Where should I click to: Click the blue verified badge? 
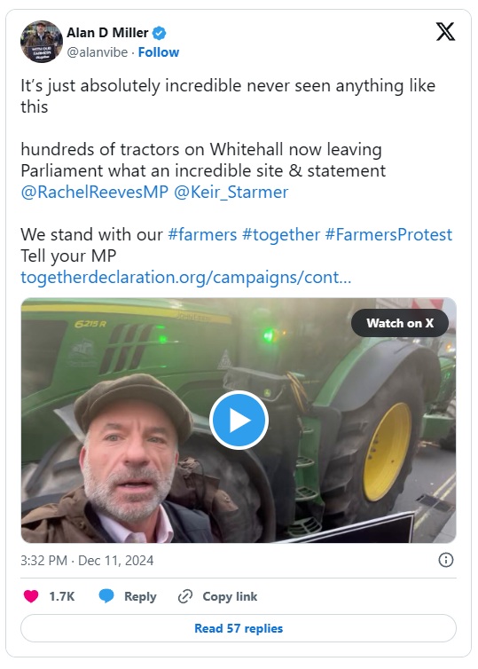(160, 33)
